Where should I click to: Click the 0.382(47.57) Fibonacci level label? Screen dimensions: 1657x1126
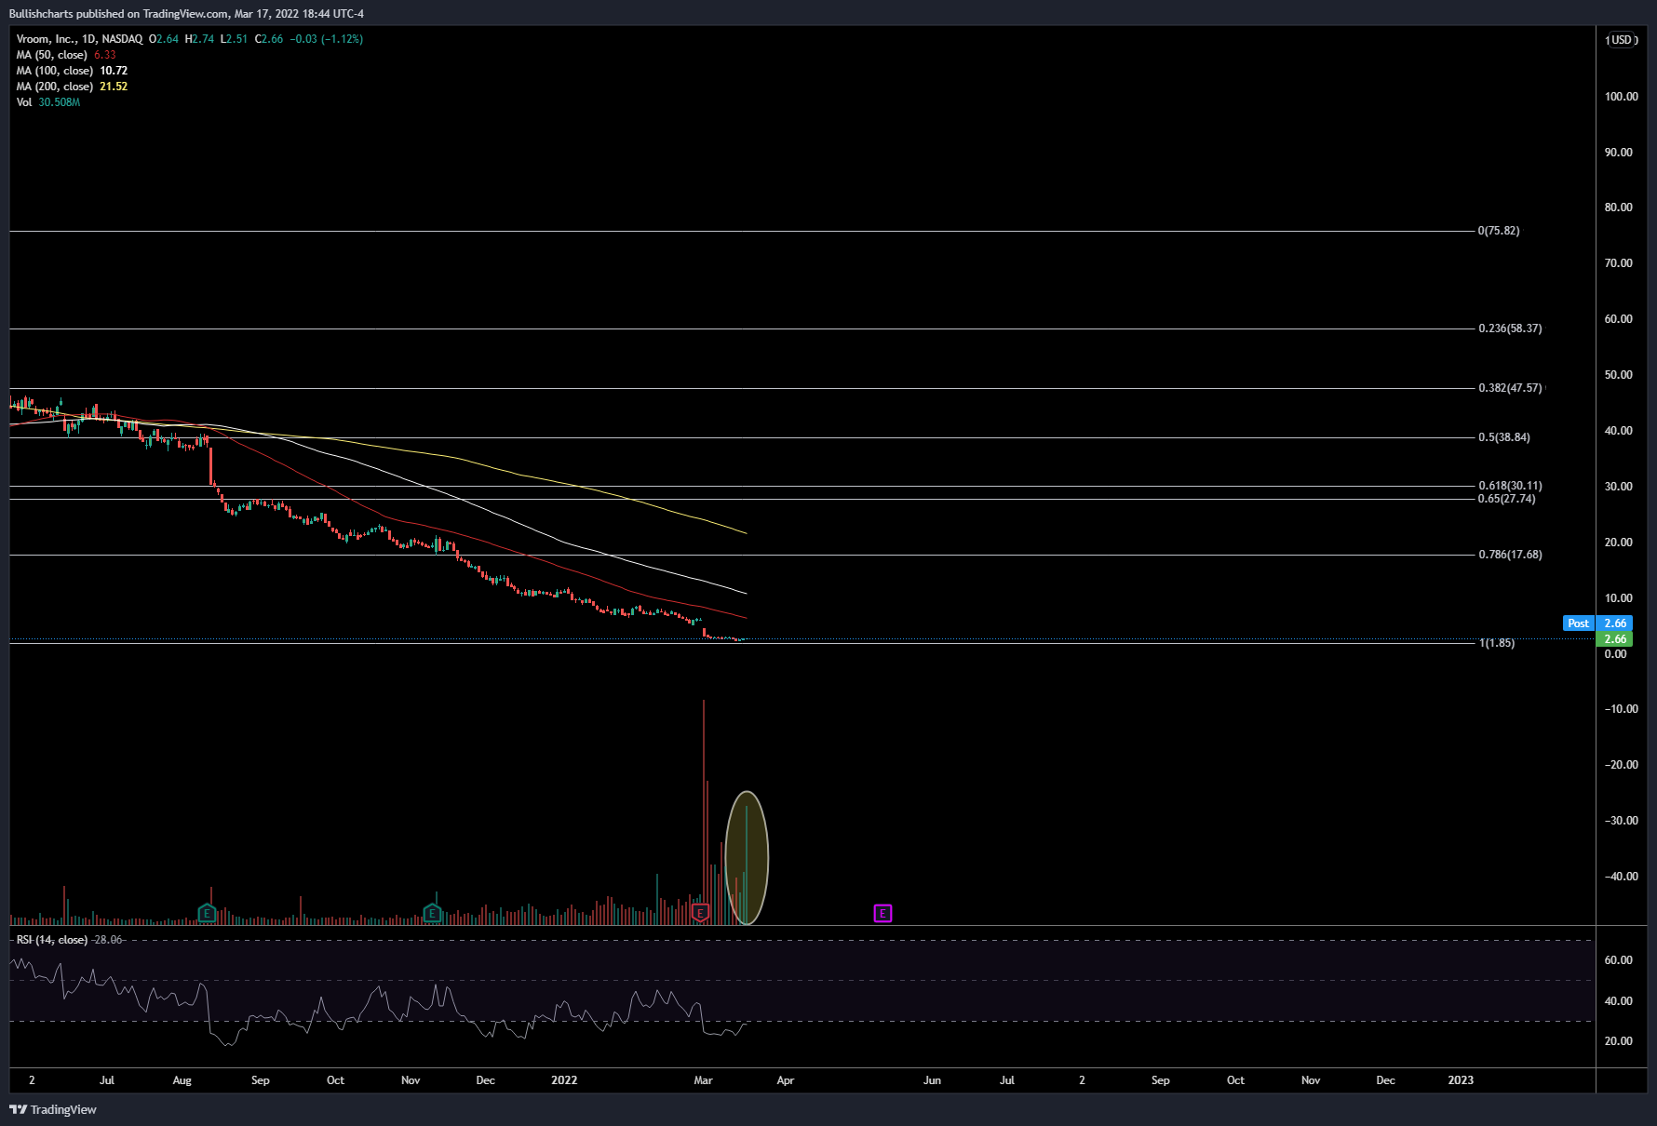pos(1510,388)
